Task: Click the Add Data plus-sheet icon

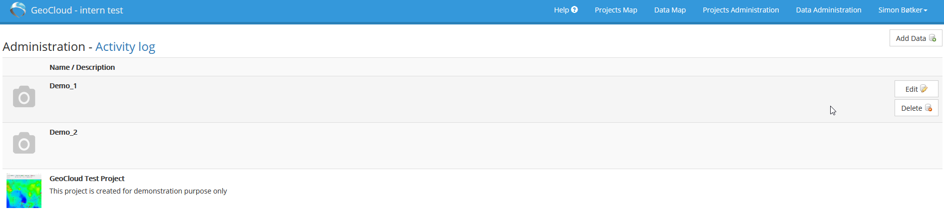Action: pyautogui.click(x=932, y=38)
